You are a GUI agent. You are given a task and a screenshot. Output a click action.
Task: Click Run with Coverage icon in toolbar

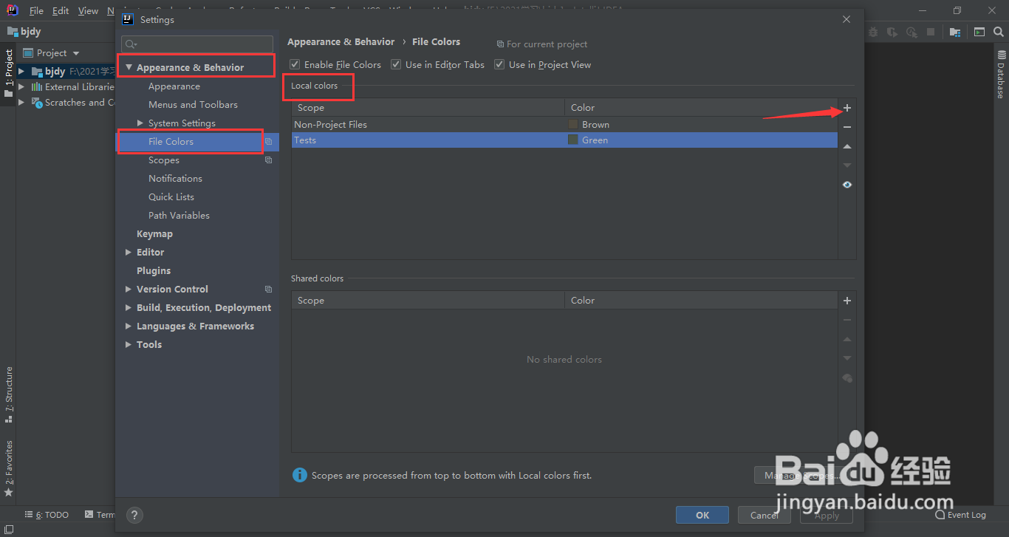tap(893, 32)
